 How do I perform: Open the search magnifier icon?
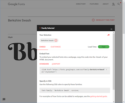click(x=119, y=4)
